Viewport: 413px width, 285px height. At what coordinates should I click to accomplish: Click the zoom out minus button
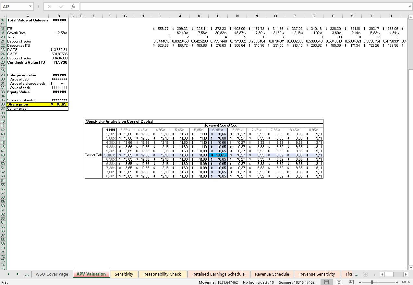[x=360, y=282]
